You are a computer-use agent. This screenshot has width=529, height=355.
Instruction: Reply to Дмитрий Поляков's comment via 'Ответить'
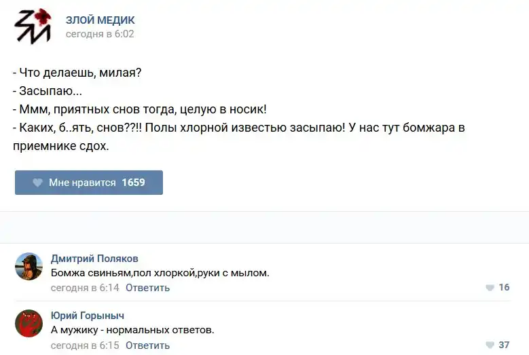click(x=147, y=288)
